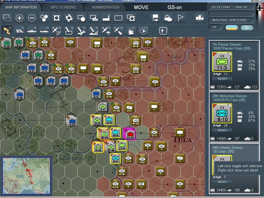Open the ADMINISTRATION tab
264x198 pixels.
click(x=105, y=7)
